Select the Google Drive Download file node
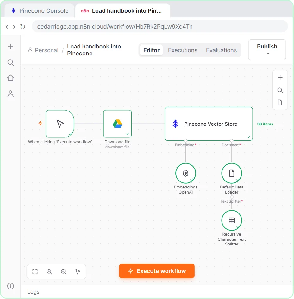This screenshot has width=294, height=299. 117,124
